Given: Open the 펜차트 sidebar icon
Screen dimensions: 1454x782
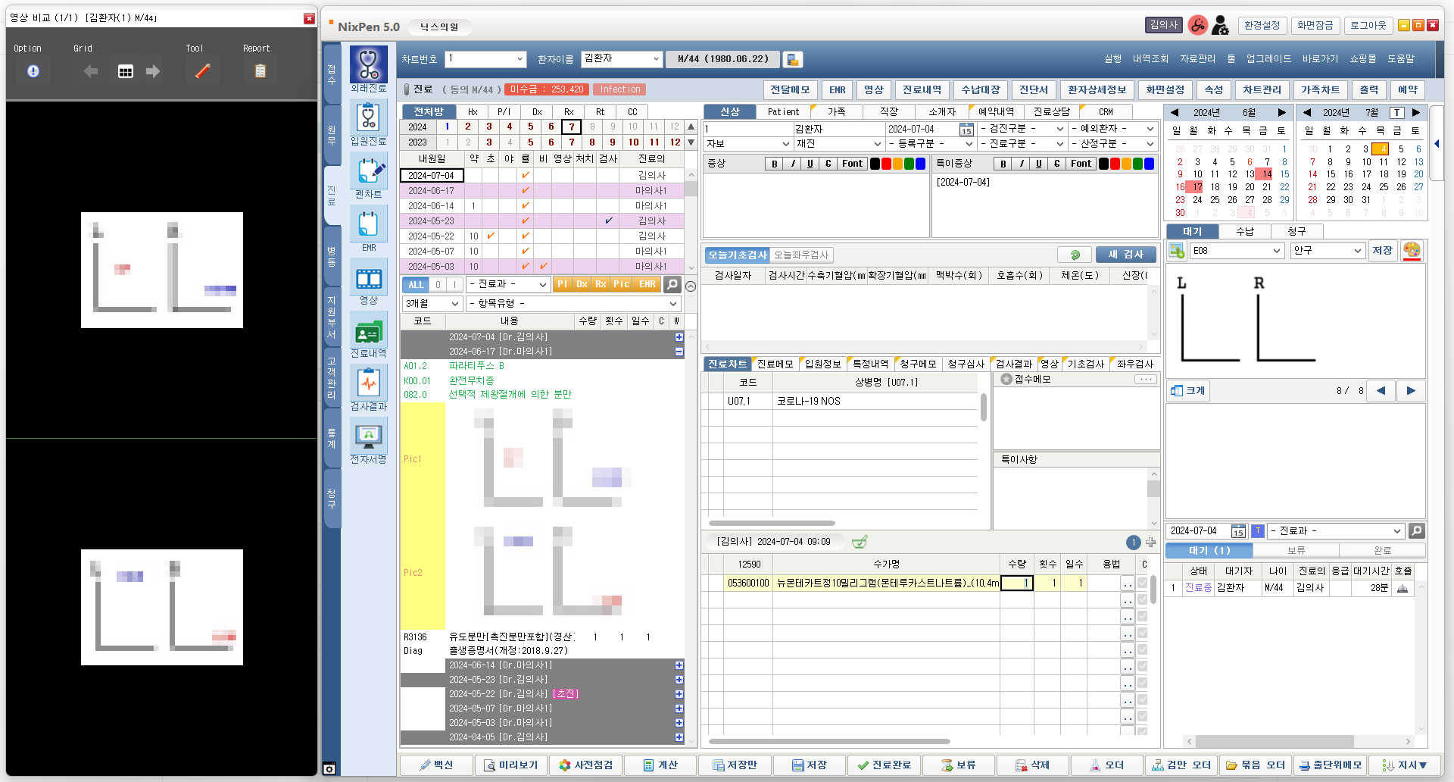Looking at the screenshot, I should point(368,171).
